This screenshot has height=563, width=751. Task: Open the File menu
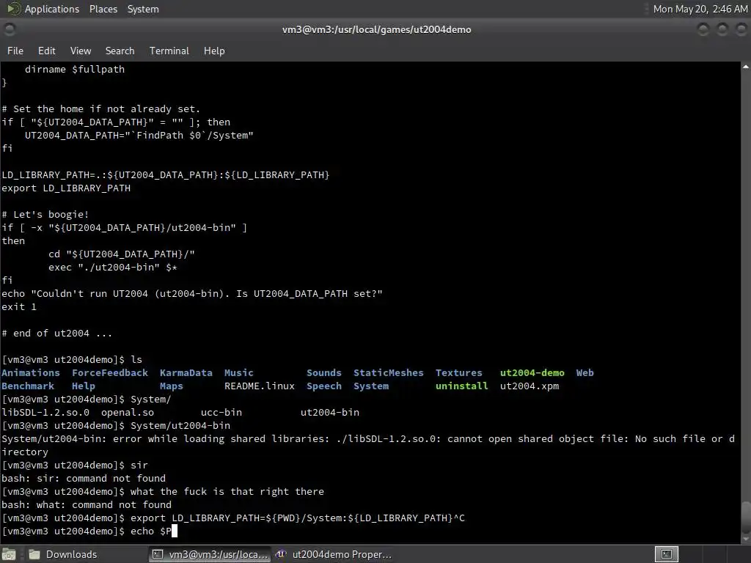click(x=15, y=51)
